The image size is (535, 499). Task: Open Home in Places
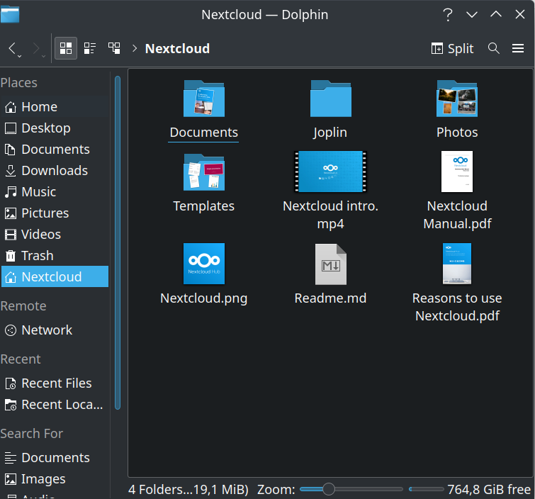[55, 107]
